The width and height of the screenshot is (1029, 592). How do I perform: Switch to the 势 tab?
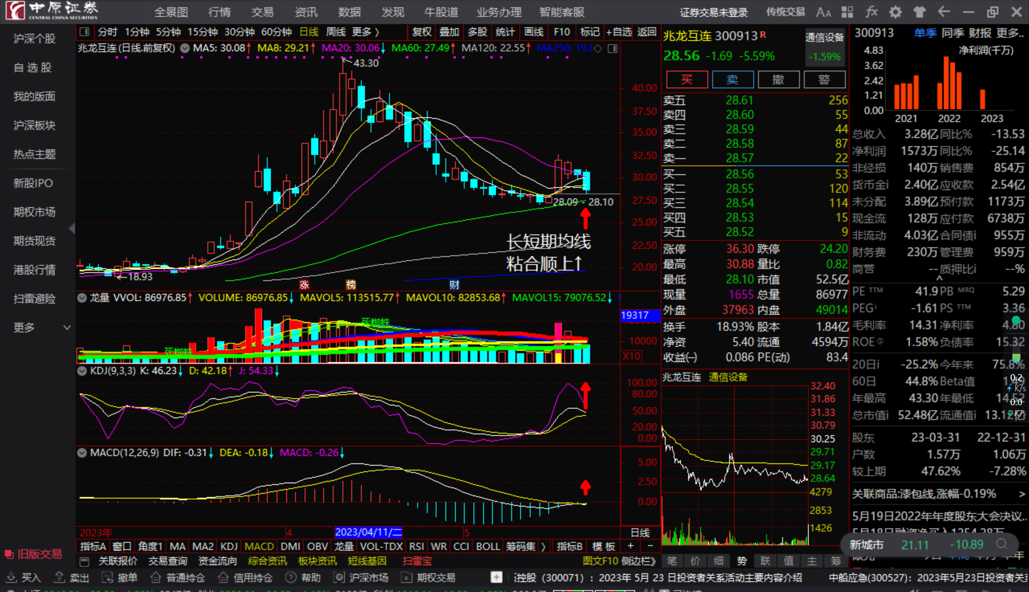pos(742,561)
